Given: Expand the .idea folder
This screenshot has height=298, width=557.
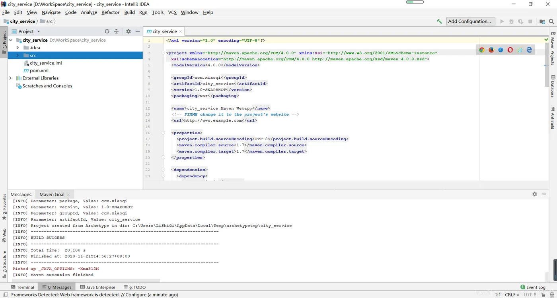Looking at the screenshot, I should coord(18,48).
